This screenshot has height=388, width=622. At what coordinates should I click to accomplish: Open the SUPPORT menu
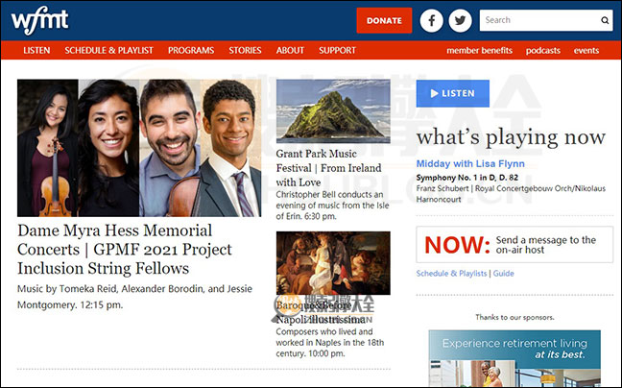coord(337,50)
